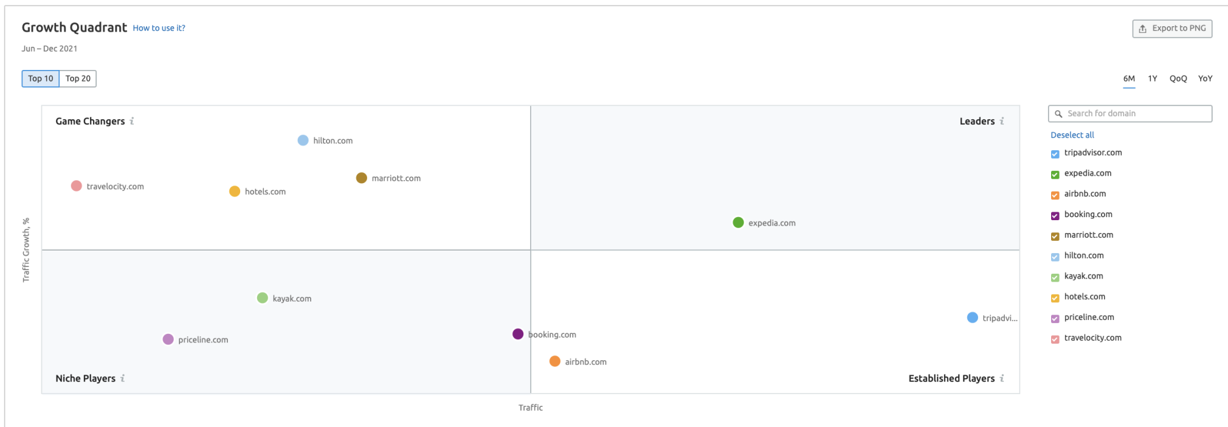
Task: Click the airbnb.com chart label
Action: click(x=585, y=362)
